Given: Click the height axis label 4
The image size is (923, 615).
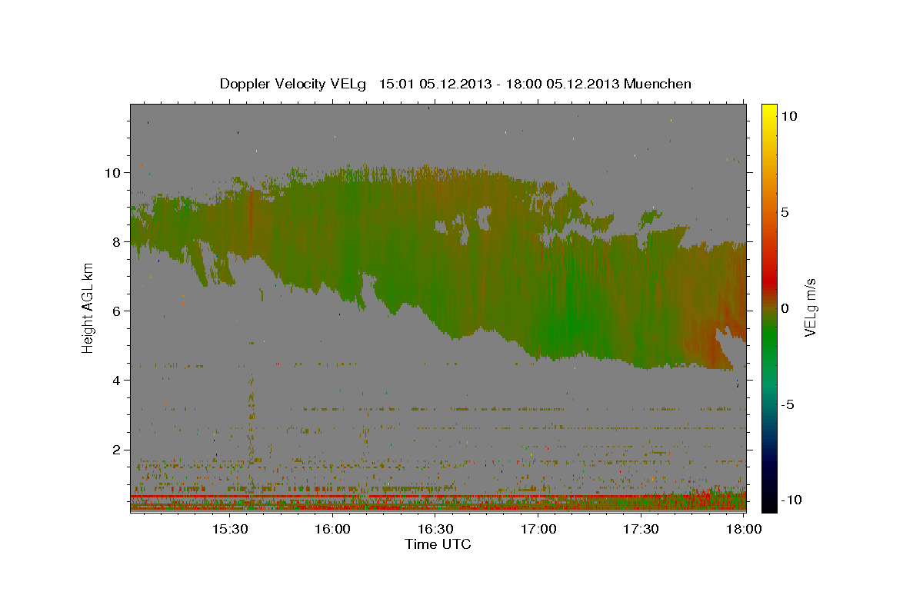Looking at the screenshot, I should [x=117, y=380].
